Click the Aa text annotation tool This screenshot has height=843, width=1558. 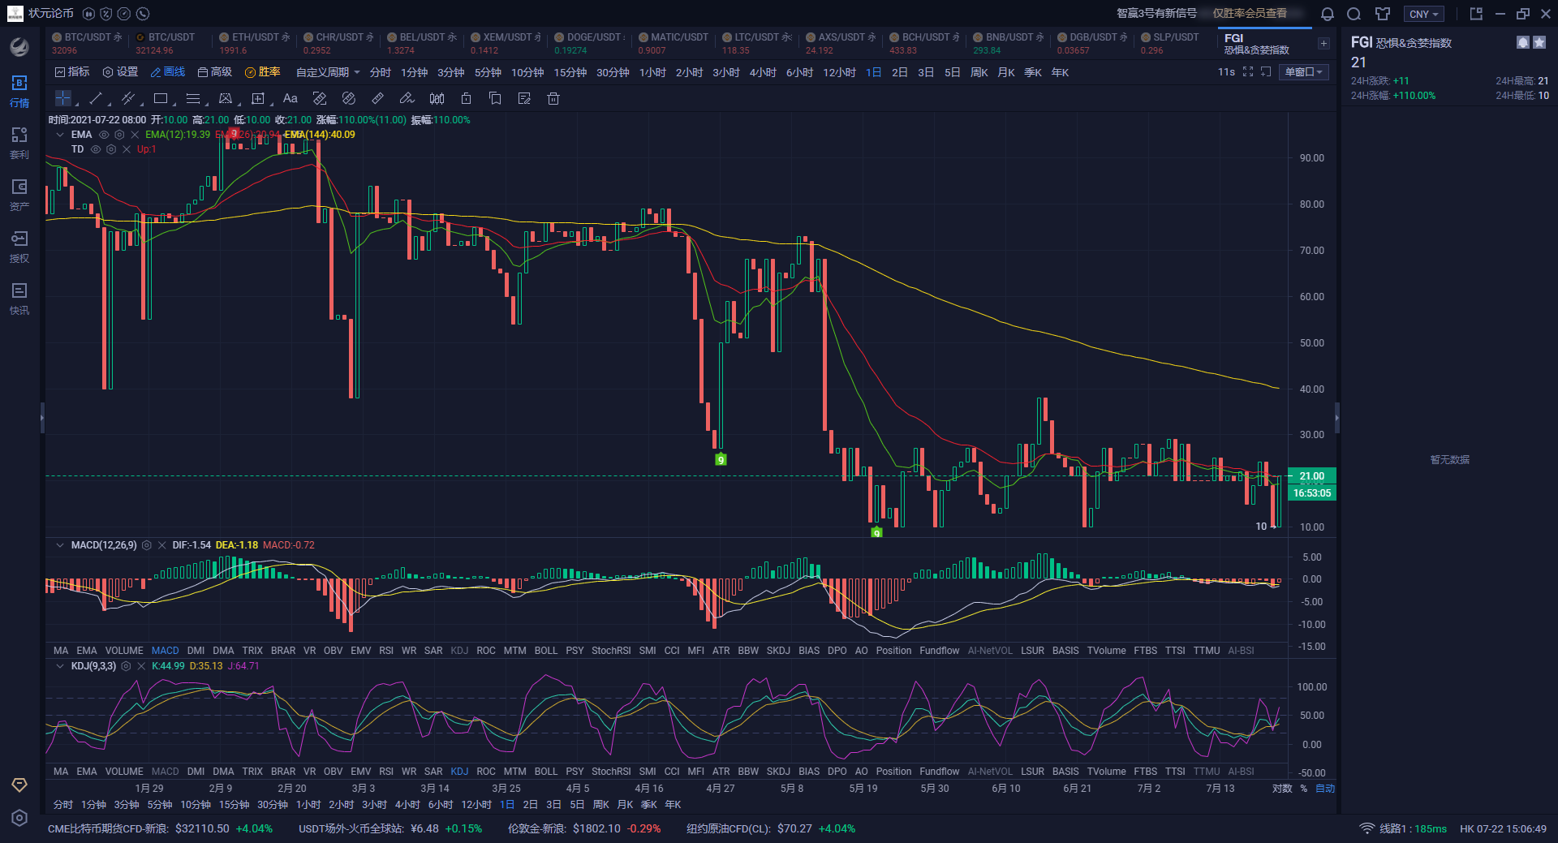(290, 99)
